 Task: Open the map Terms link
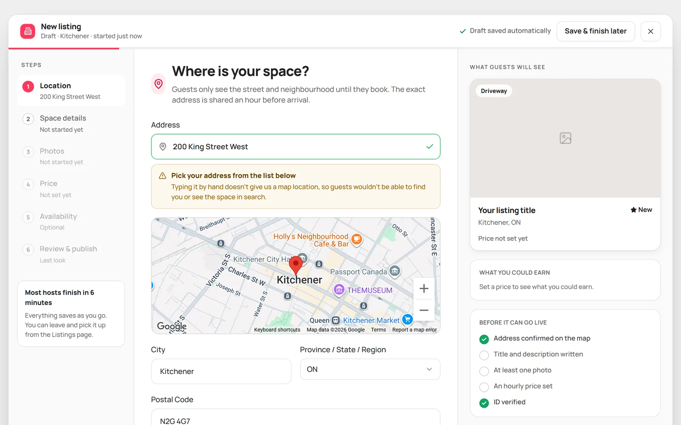378,330
